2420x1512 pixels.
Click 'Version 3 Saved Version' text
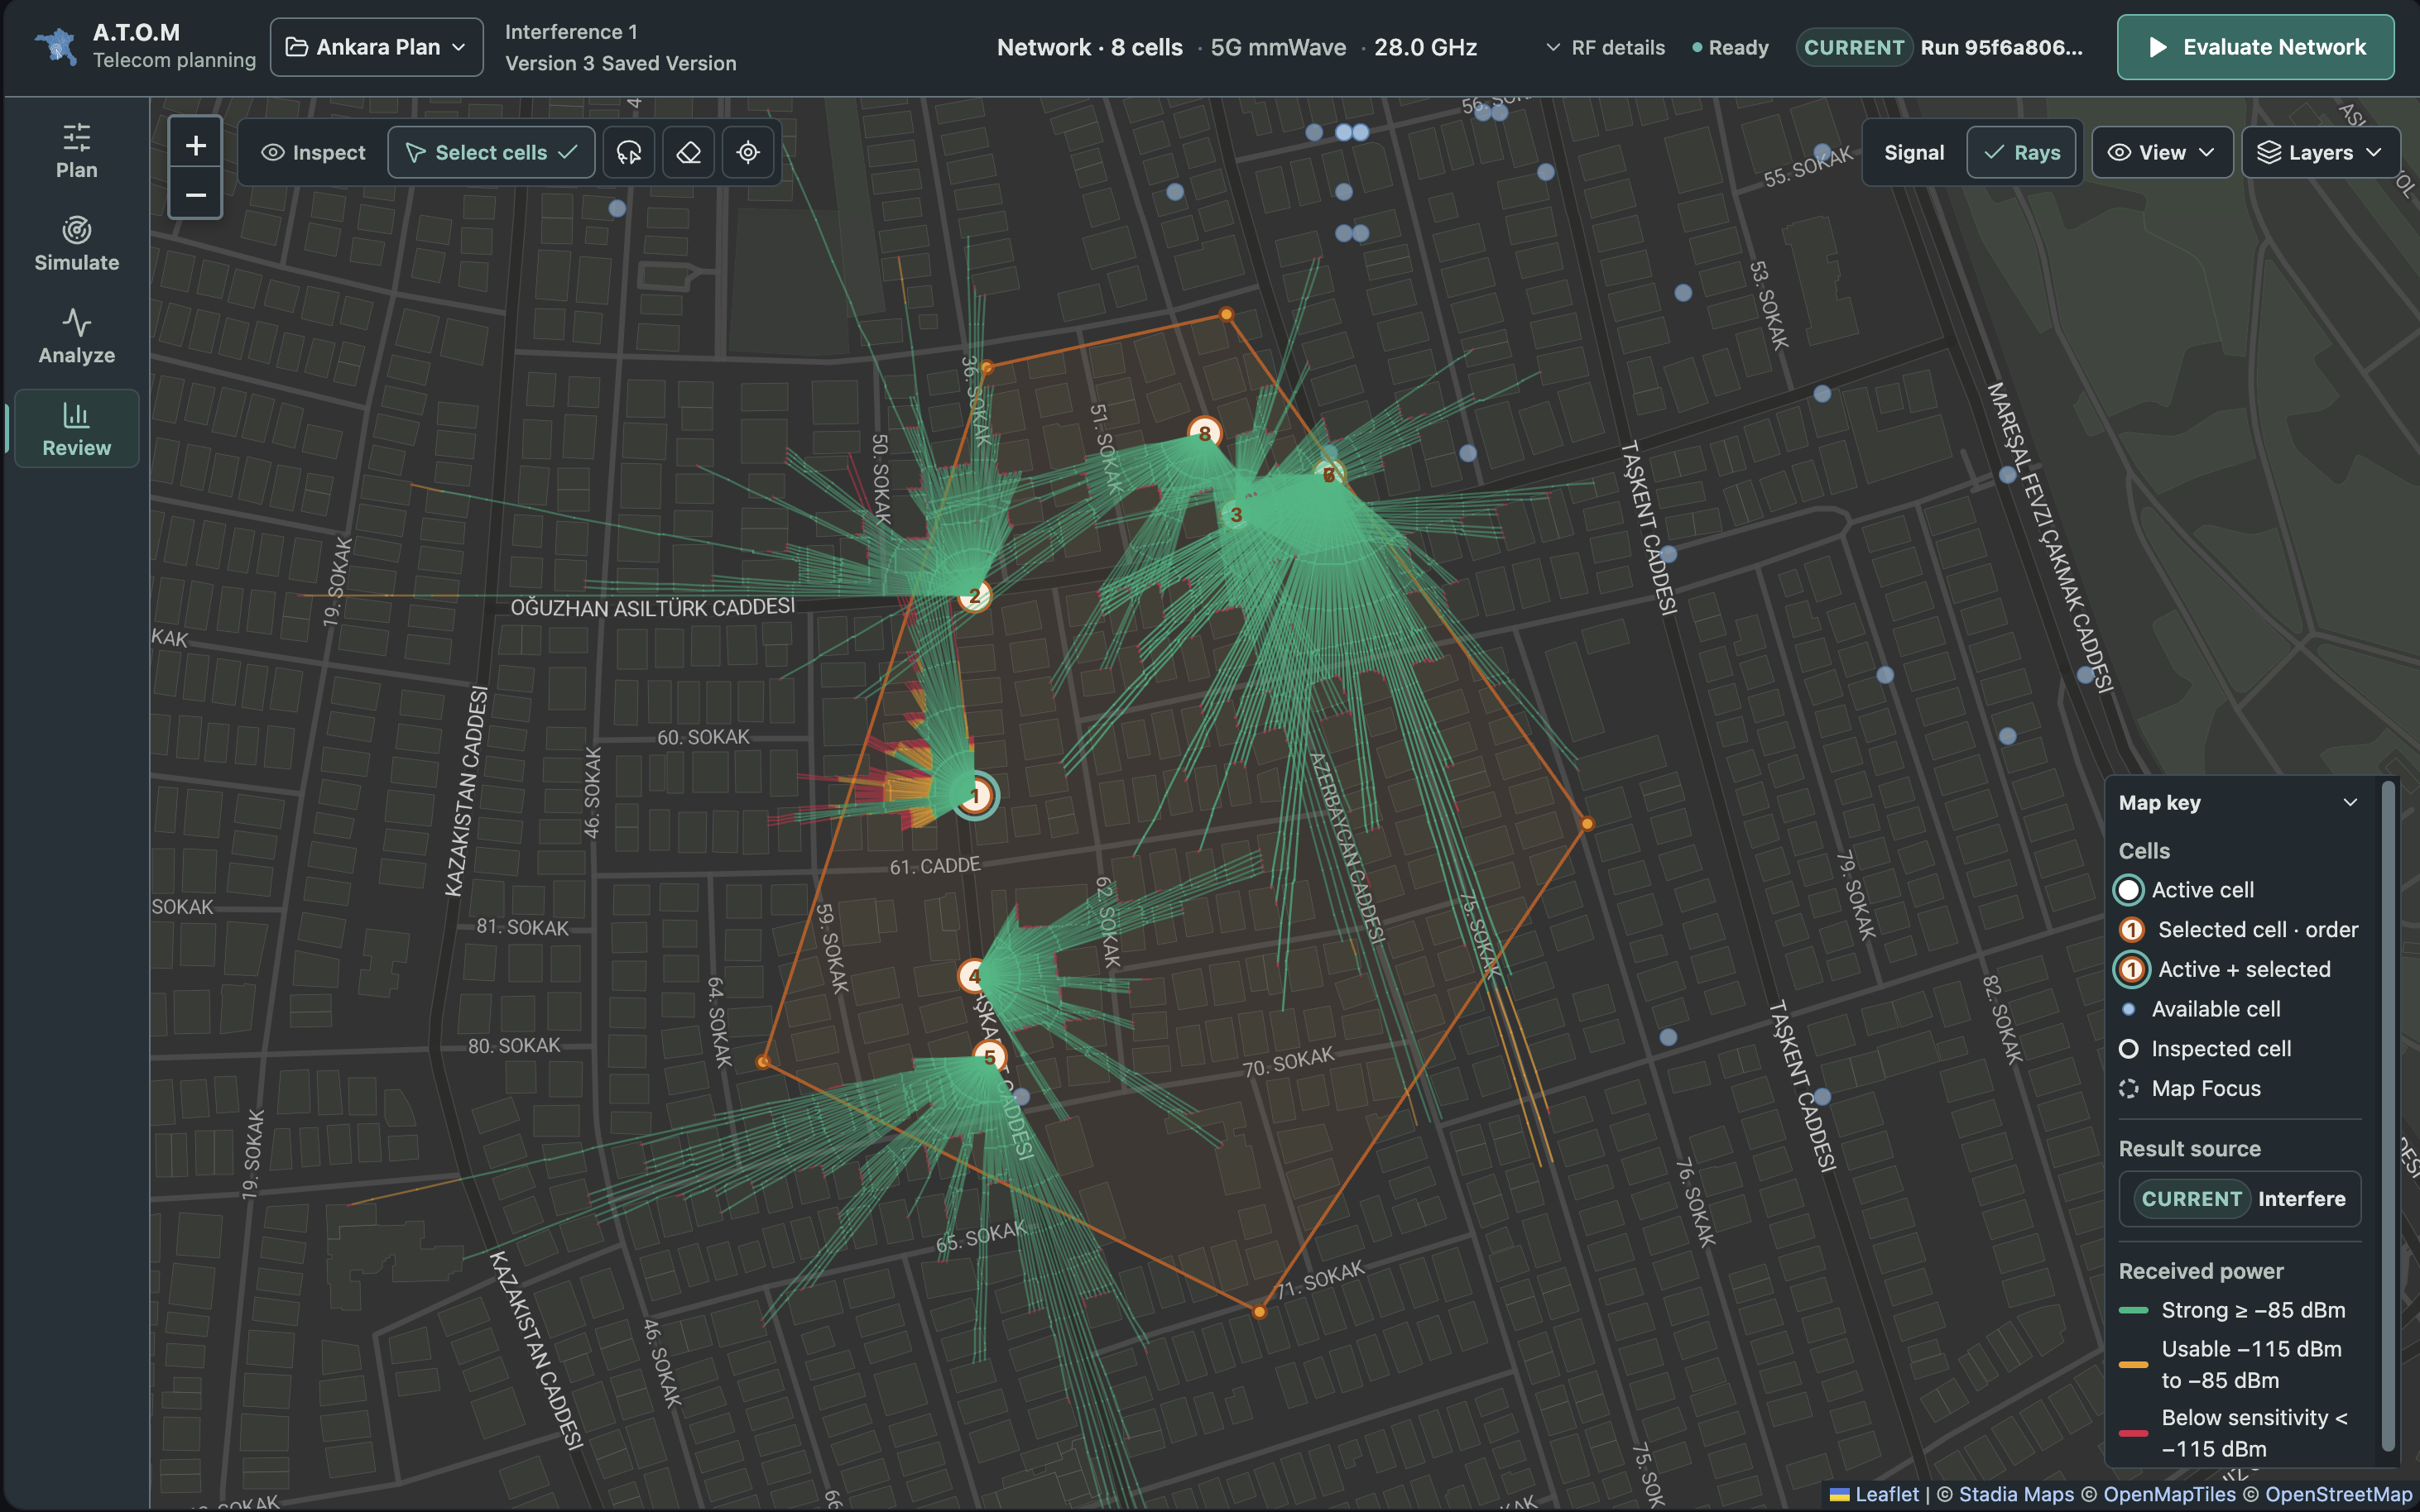[x=620, y=63]
